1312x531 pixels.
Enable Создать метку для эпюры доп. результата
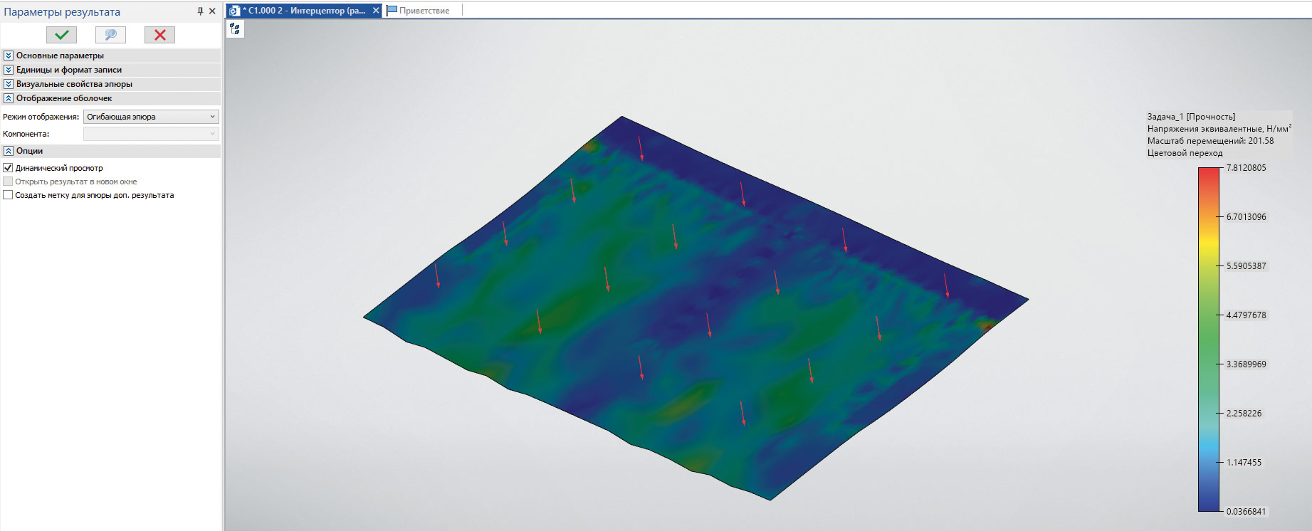point(9,195)
